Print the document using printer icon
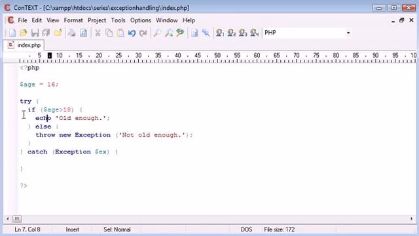The image size is (419, 236). (x=71, y=33)
